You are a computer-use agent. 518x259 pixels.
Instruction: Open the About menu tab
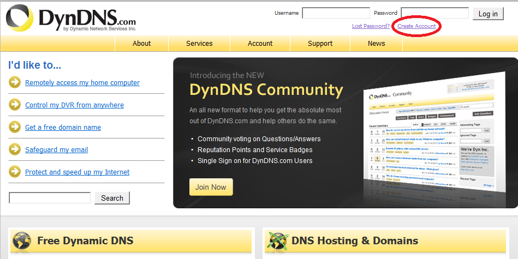coord(141,44)
